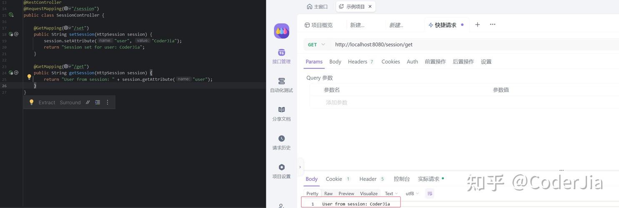Open the 项目概览 tab

click(318, 25)
